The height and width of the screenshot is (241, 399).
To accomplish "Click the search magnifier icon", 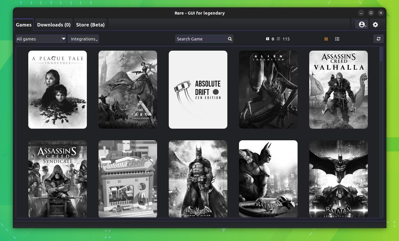I will (x=230, y=39).
